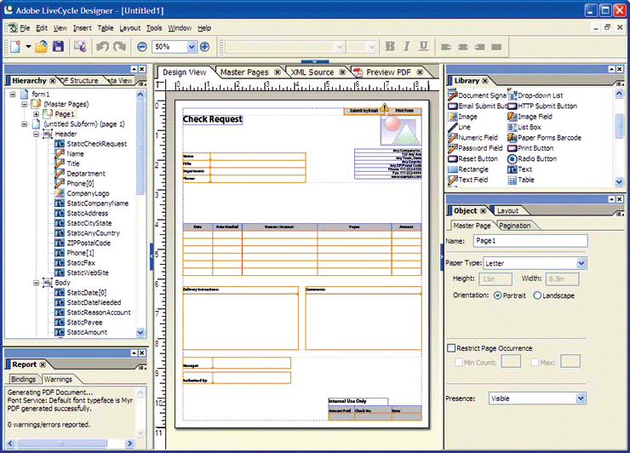Viewport: 630px width, 453px height.
Task: Collapse the Header subform node
Action: pyautogui.click(x=36, y=134)
